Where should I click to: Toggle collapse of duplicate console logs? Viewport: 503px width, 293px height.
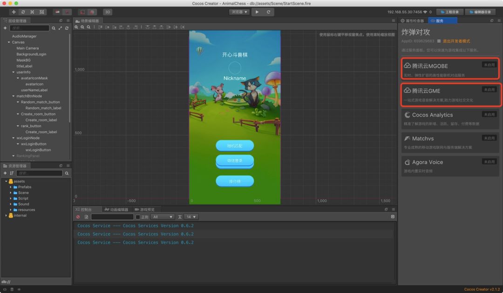pyautogui.click(x=393, y=217)
